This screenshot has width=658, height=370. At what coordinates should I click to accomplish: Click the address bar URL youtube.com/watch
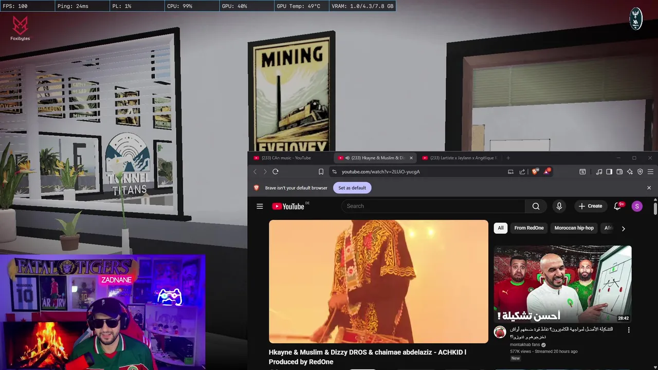pos(381,172)
